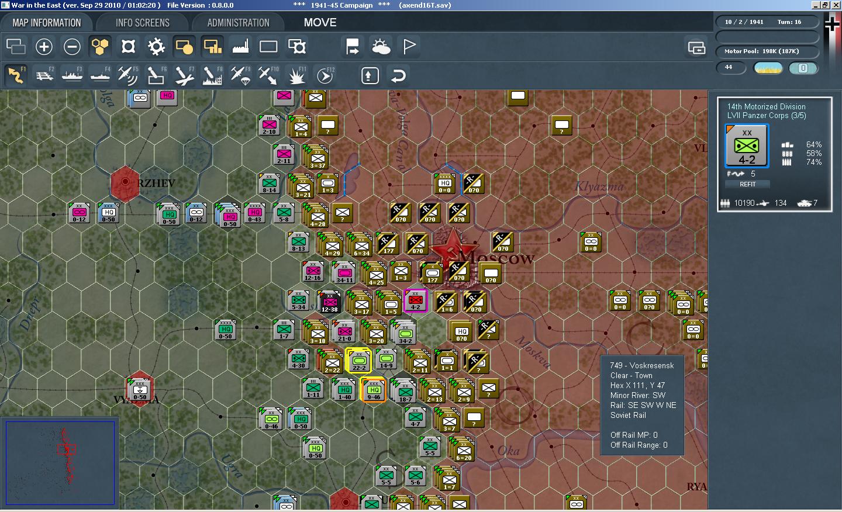
Task: Click the pennant flag outline icon
Action: coord(409,46)
